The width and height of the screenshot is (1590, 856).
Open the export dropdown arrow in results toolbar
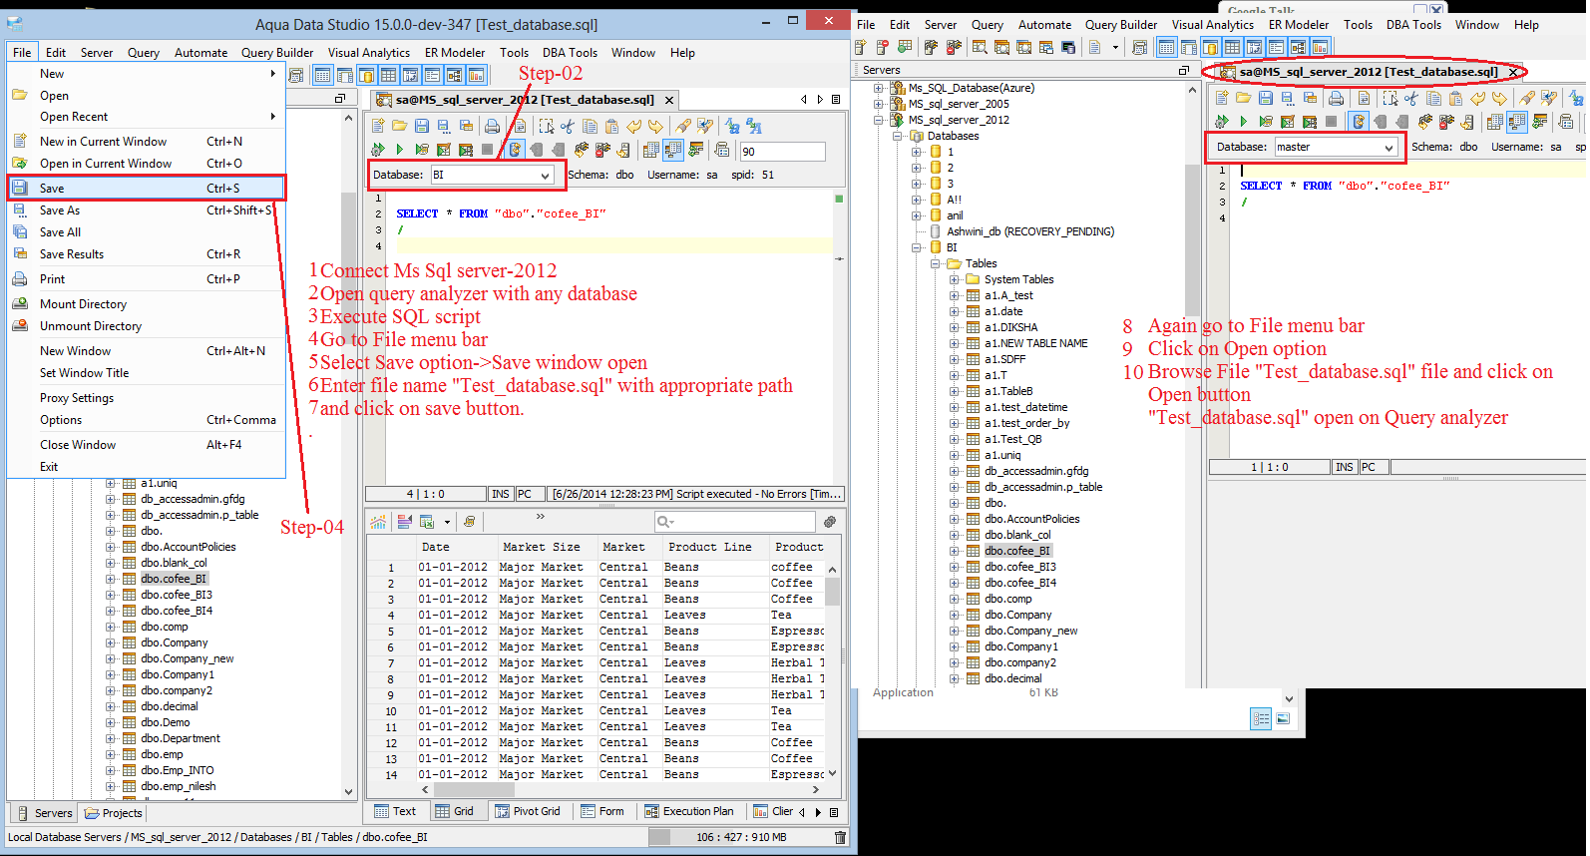point(447,522)
